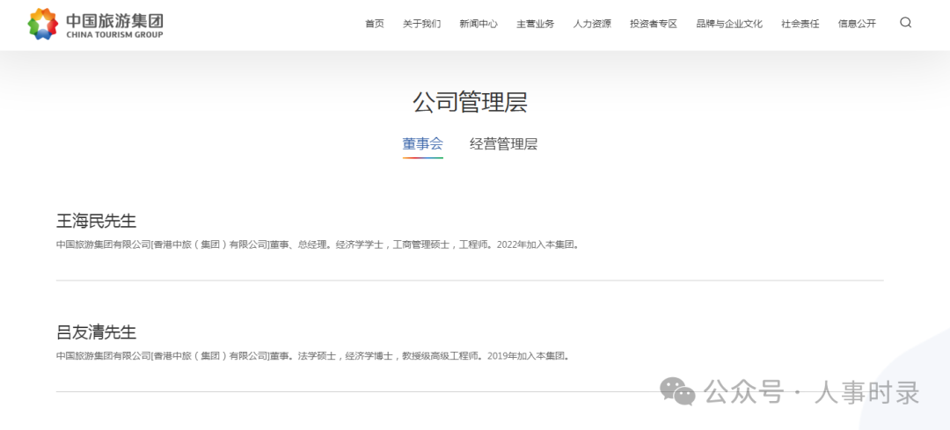Click the China Tourism Group logo
Screen dimensions: 950x430
(x=96, y=25)
